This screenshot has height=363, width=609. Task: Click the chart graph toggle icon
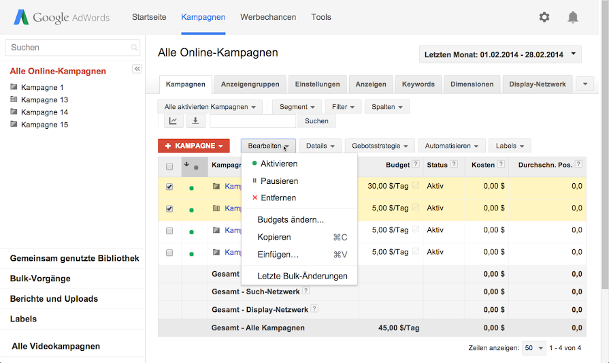(174, 121)
